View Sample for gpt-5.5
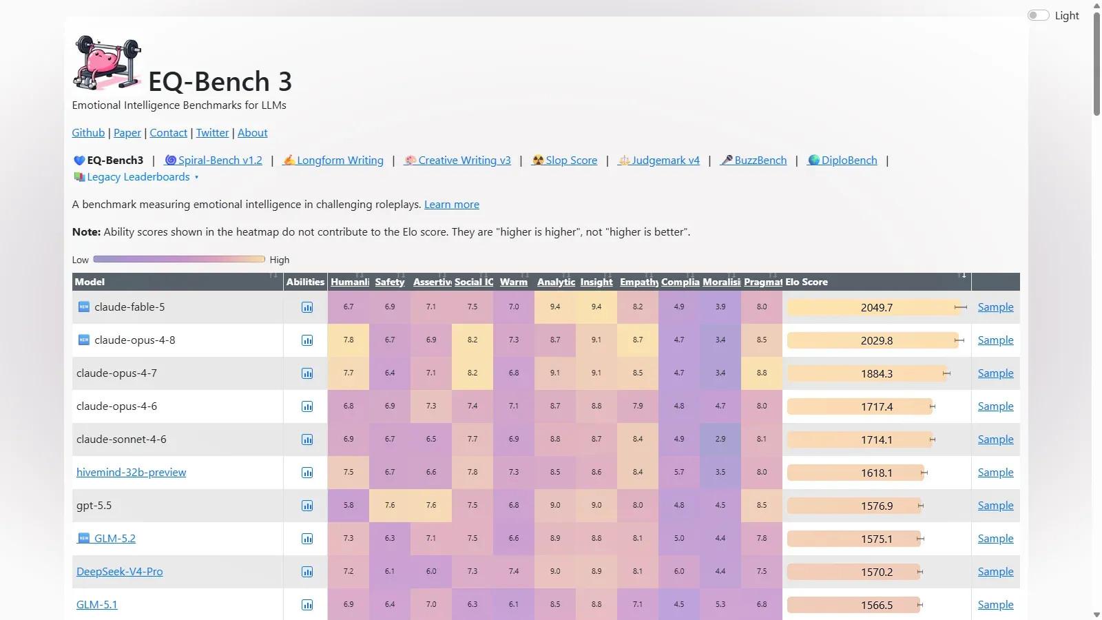 [996, 506]
